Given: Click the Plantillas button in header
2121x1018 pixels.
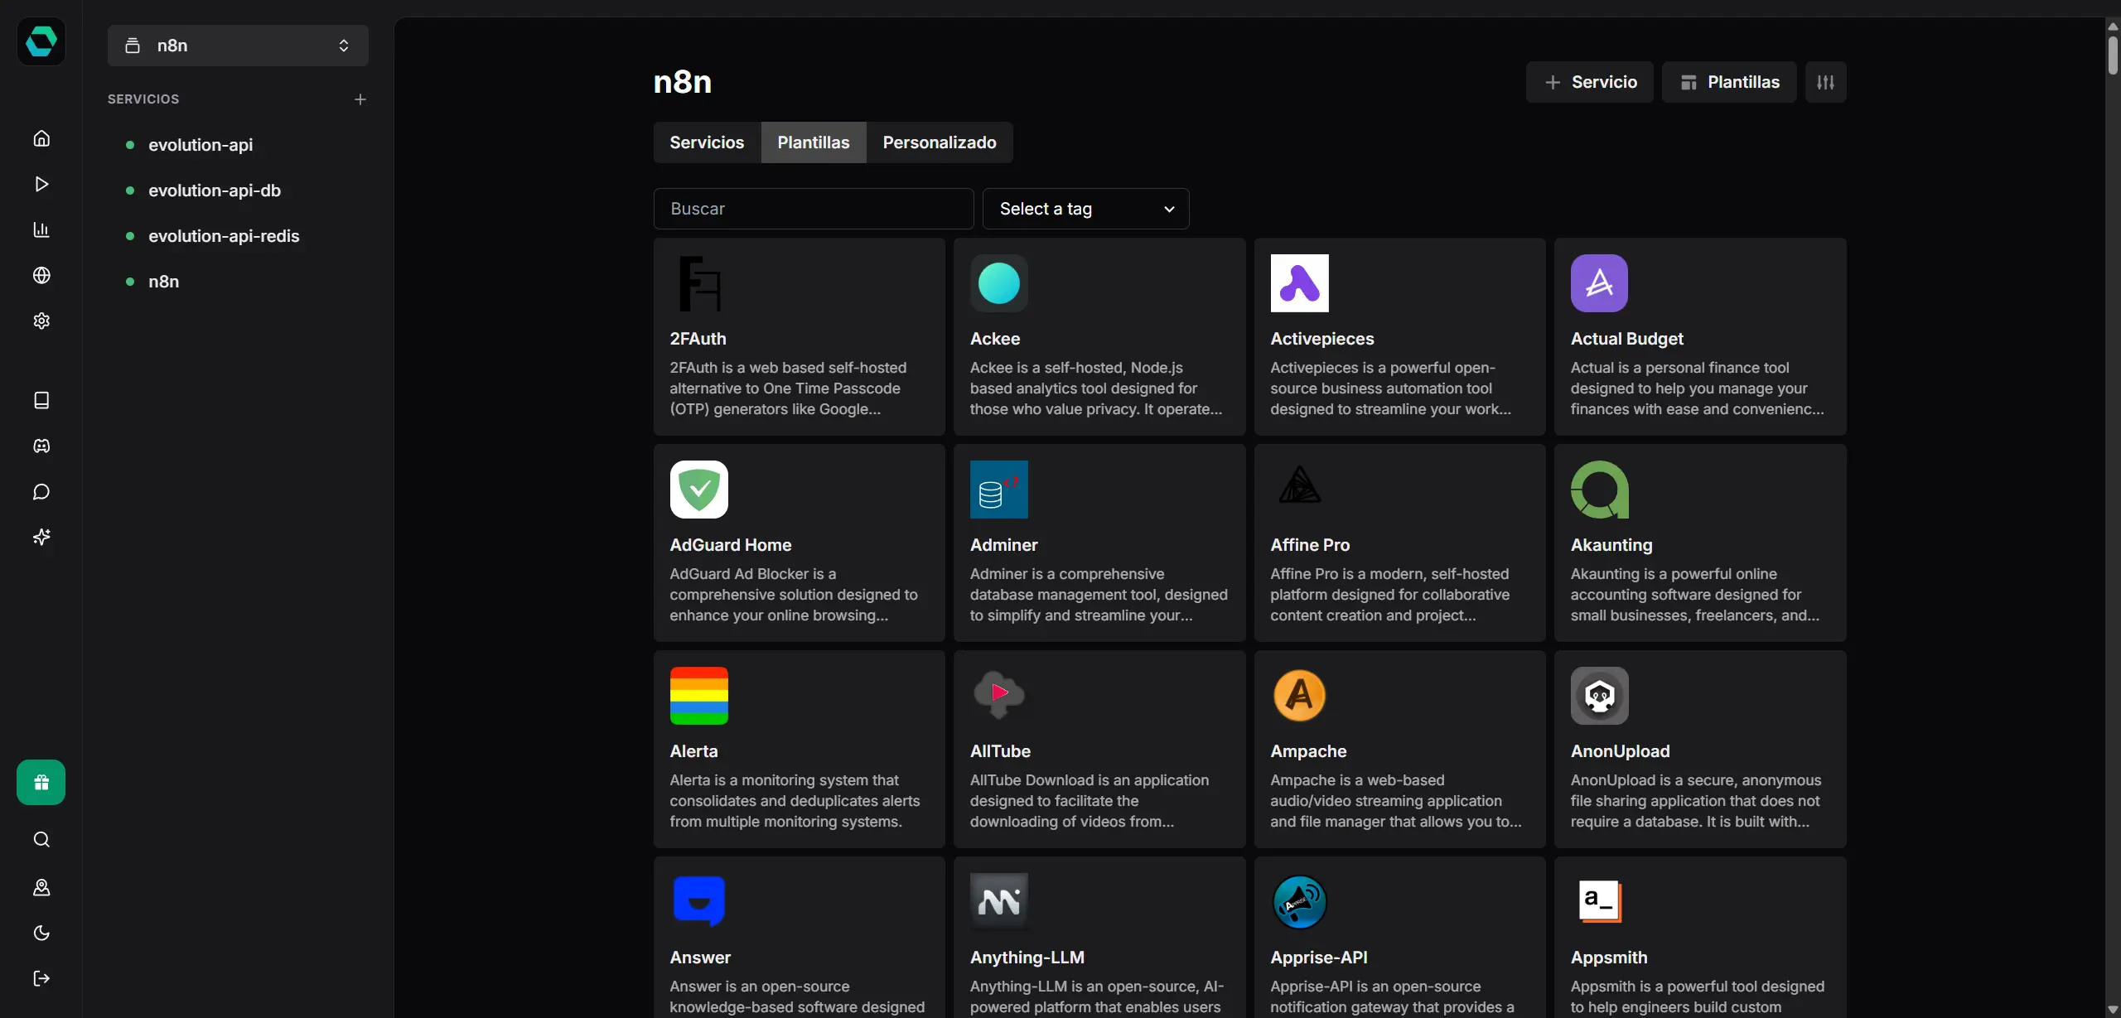Looking at the screenshot, I should coord(1729,82).
